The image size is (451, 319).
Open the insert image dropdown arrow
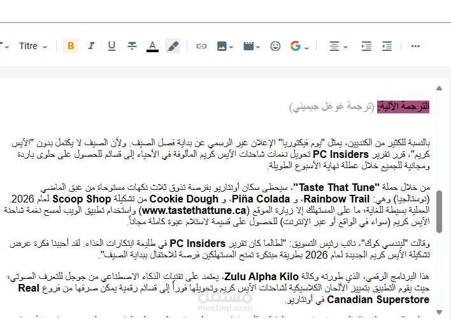(x=231, y=47)
